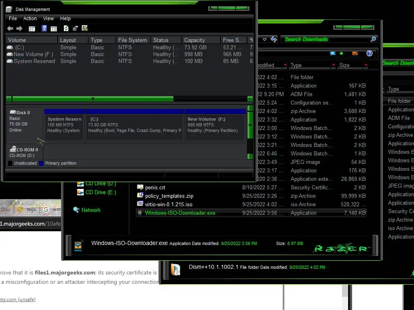
Task: Click the 73.92 GB capacity cell
Action: [195, 48]
